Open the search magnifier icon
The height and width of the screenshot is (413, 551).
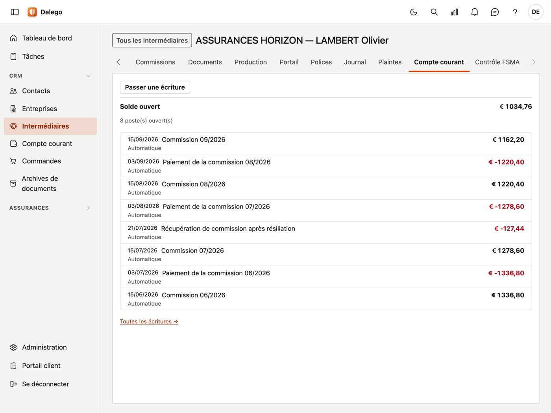point(434,12)
